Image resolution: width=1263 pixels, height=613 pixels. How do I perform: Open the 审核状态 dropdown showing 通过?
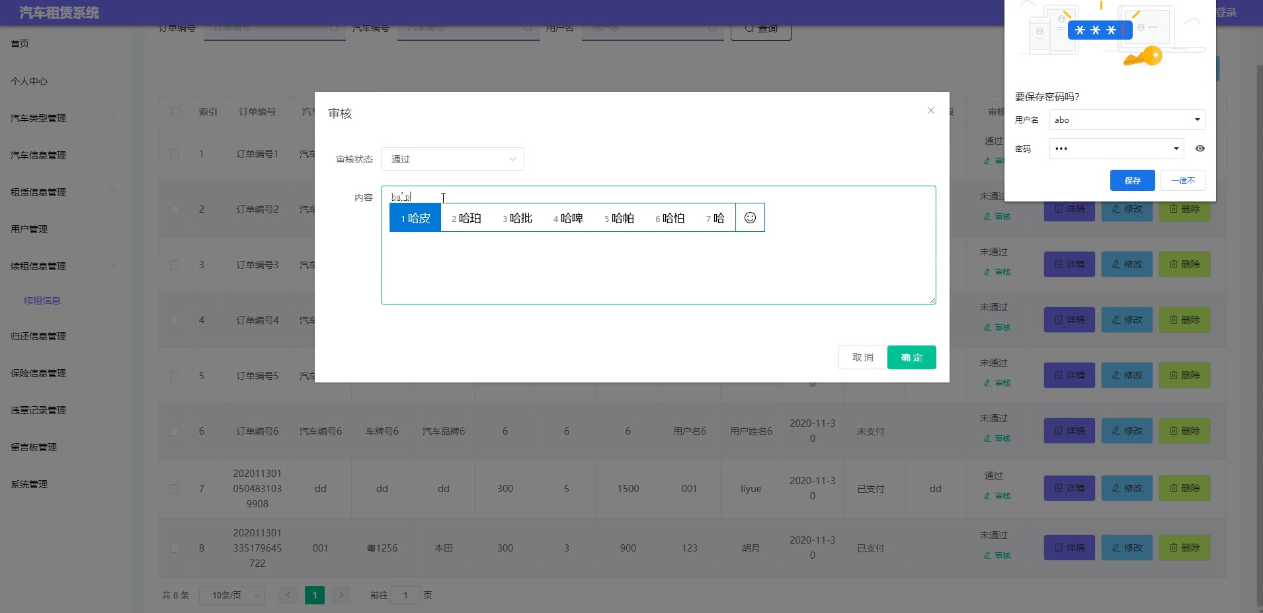coord(452,159)
